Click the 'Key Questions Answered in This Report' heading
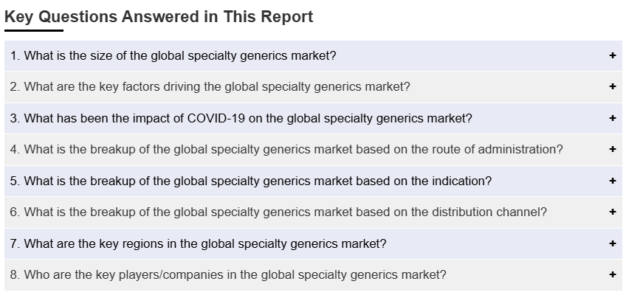The height and width of the screenshot is (298, 626). tap(159, 17)
